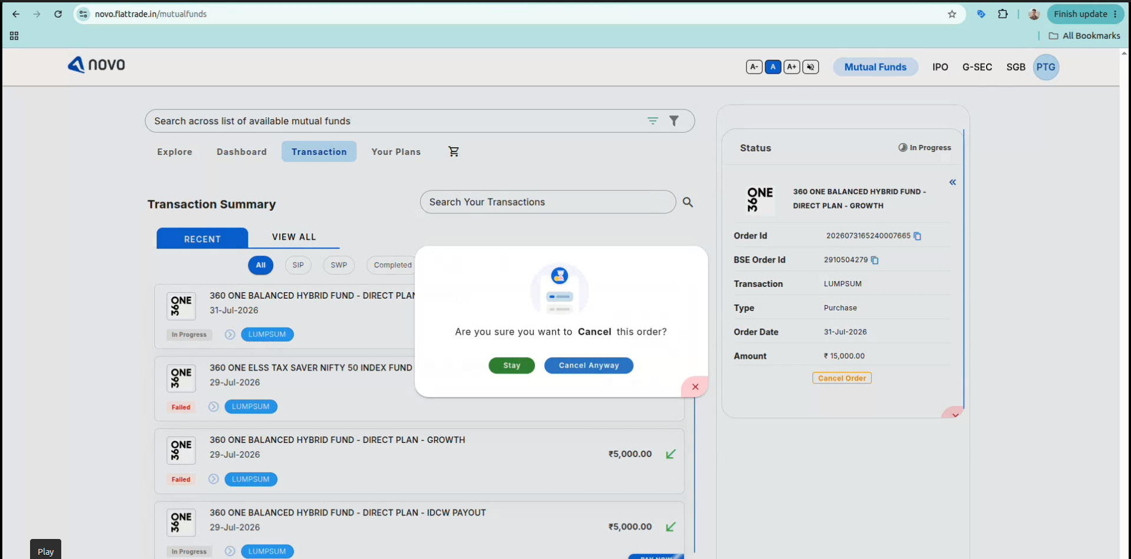1131x559 pixels.
Task: Click the browser address bar URL
Action: click(x=151, y=14)
